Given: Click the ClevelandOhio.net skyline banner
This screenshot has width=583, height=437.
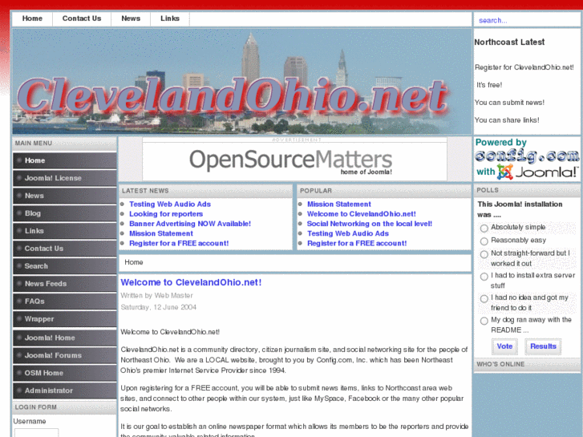Looking at the screenshot, I should (241, 82).
